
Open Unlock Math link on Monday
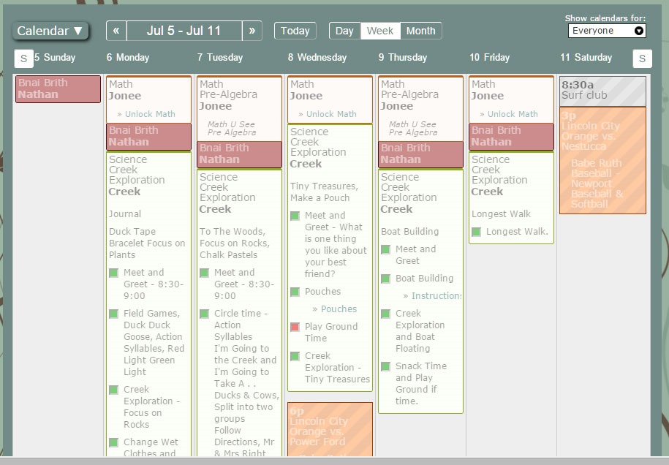coord(150,114)
